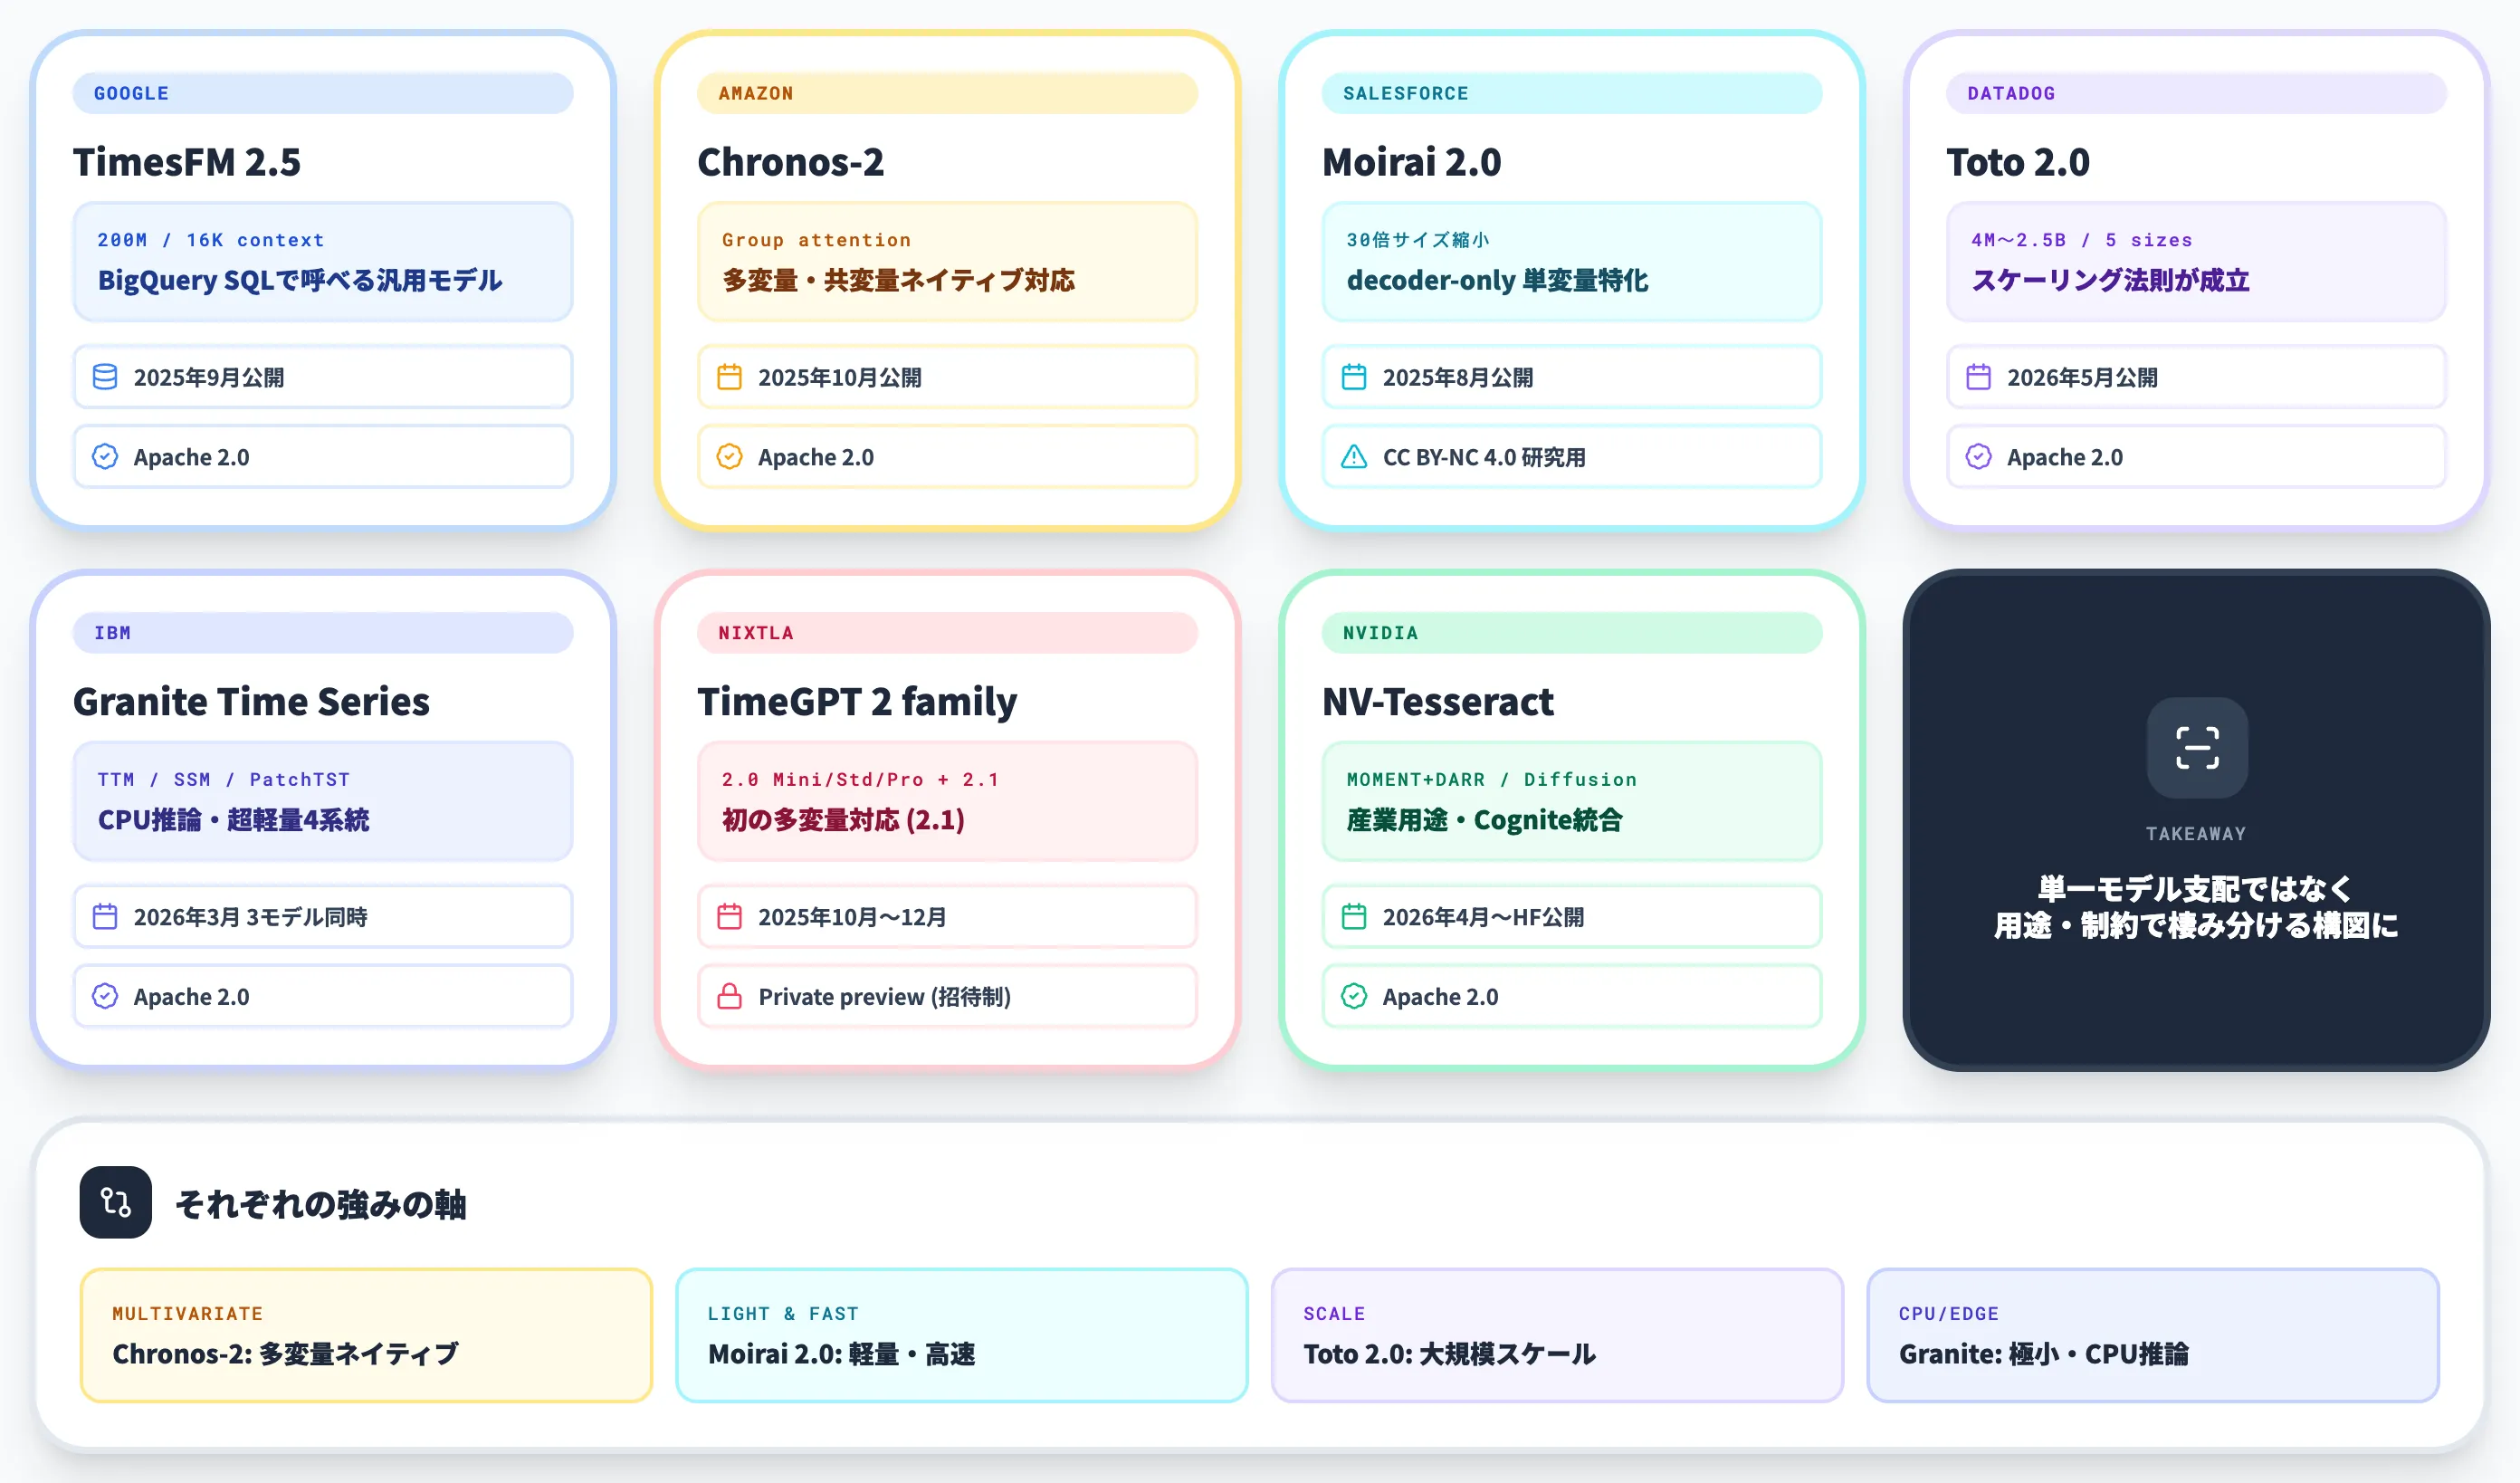
Task: Click the database icon beside 2025年9月公開
Action: (105, 377)
